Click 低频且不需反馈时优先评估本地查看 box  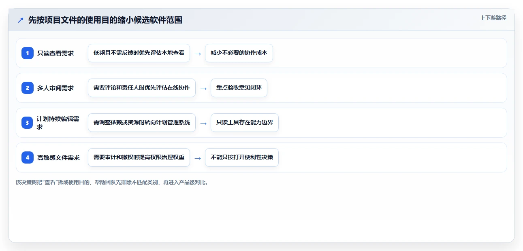point(139,53)
